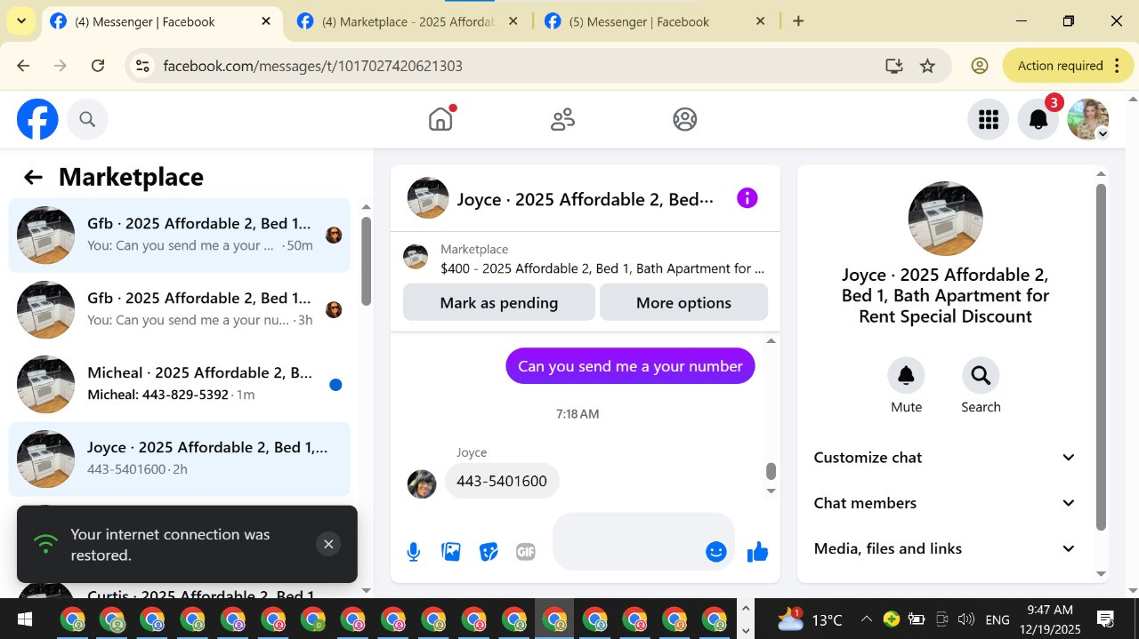Open the Marketplace $400 listing link
Viewport: 1139px width, 639px height.
pos(602,268)
